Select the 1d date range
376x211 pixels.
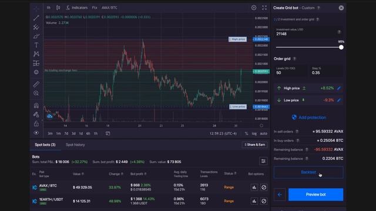point(81,134)
